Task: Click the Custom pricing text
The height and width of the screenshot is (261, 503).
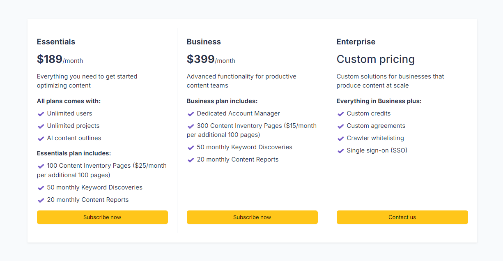Action: 376,59
